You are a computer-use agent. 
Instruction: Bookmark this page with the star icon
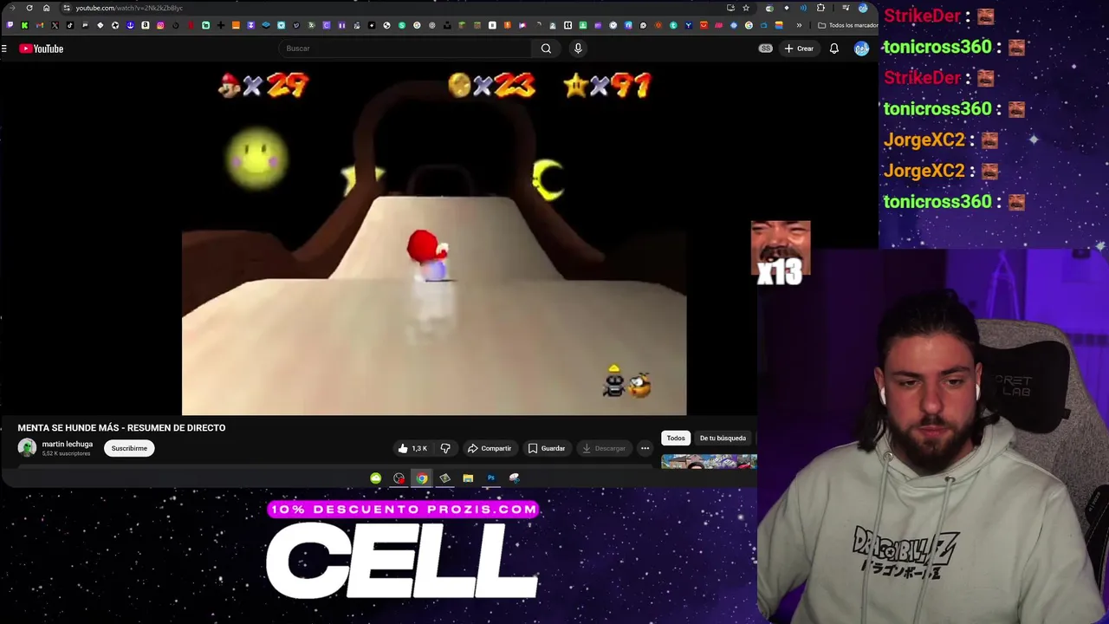click(x=746, y=8)
